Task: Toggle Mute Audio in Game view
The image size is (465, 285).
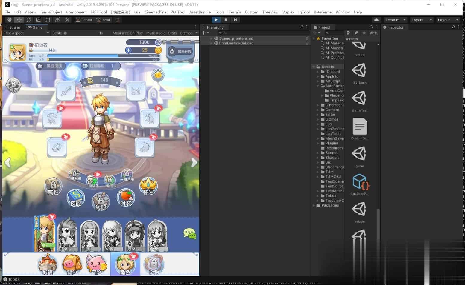Action: tap(156, 33)
